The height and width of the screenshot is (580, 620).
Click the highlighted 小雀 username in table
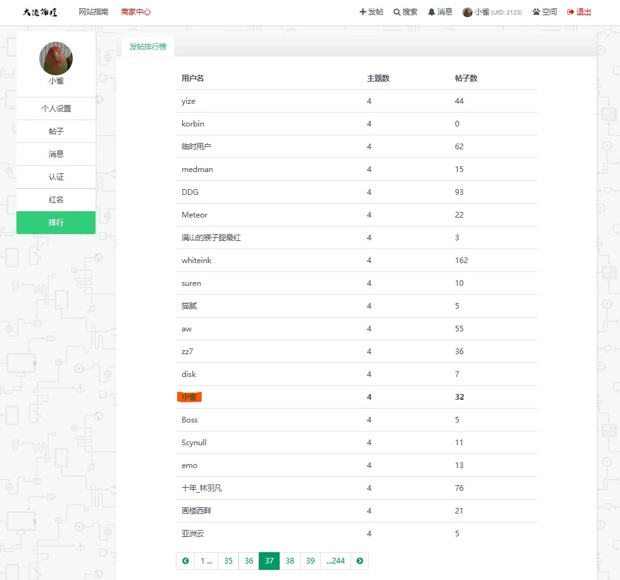[x=189, y=397]
